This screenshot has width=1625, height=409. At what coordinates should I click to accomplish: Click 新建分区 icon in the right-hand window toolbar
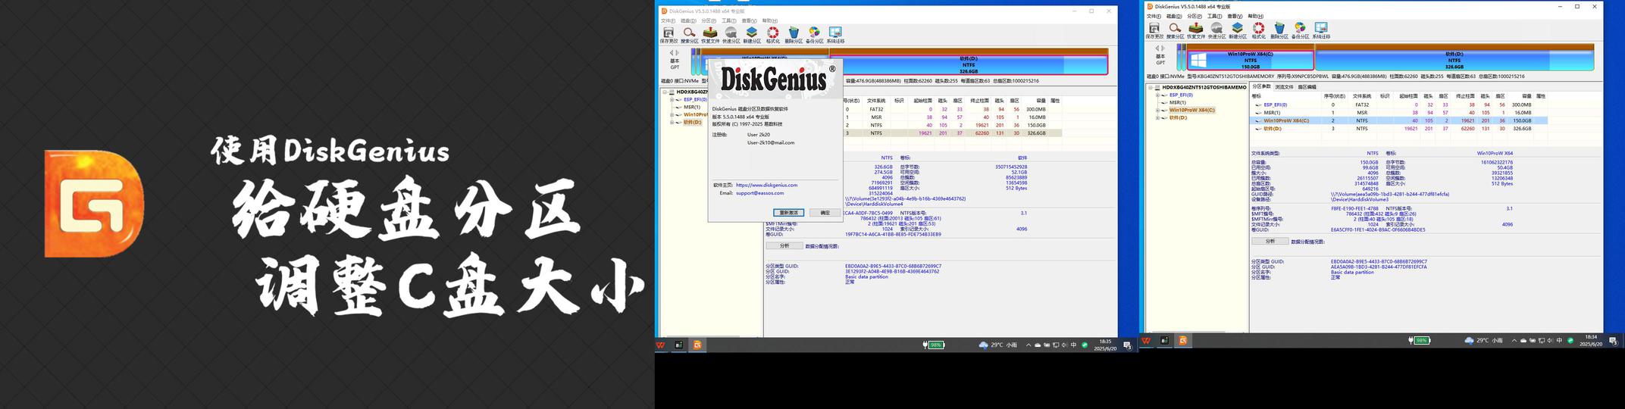point(1237,30)
